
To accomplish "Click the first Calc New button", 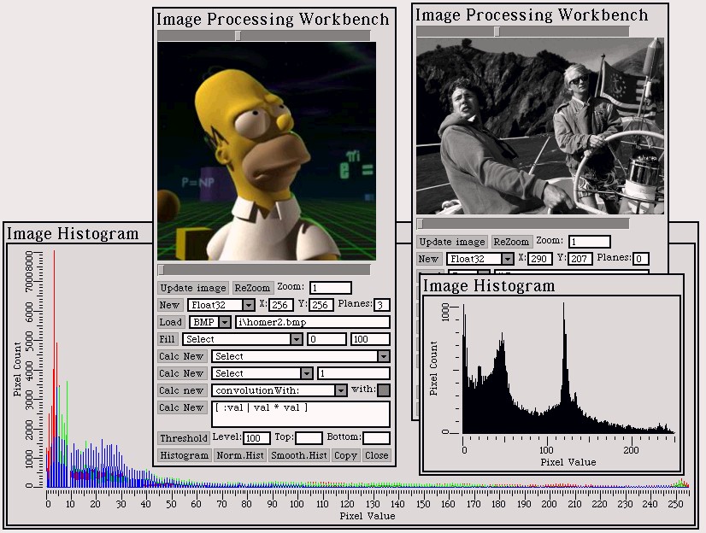I will [181, 356].
